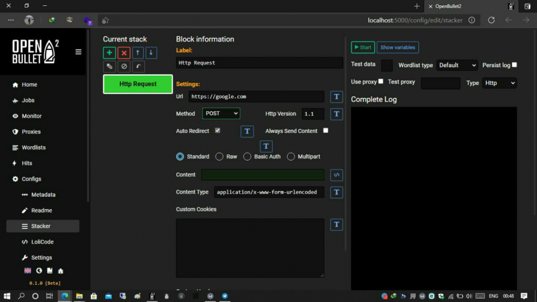
Task: Click Show variables button
Action: [397, 47]
